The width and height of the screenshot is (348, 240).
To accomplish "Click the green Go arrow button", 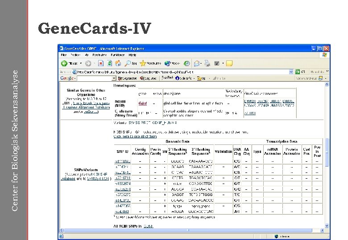I will [x=298, y=72].
